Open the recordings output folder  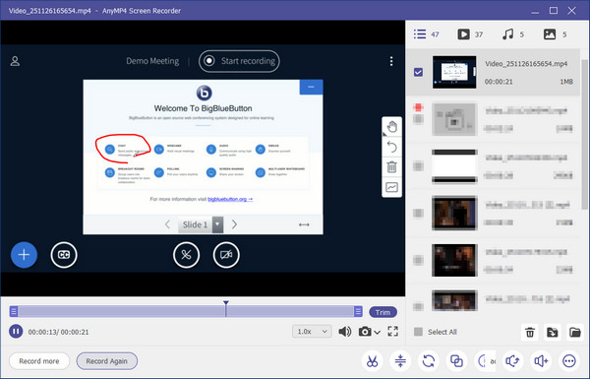tap(574, 332)
